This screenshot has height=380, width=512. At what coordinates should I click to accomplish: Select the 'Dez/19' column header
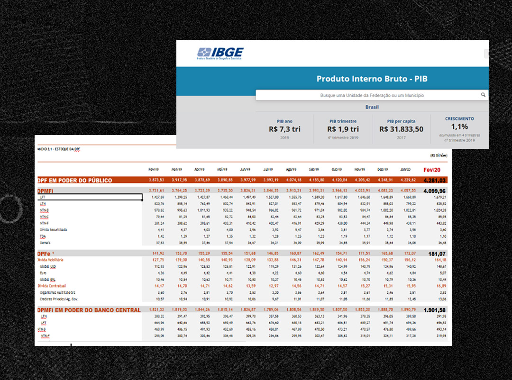383,170
